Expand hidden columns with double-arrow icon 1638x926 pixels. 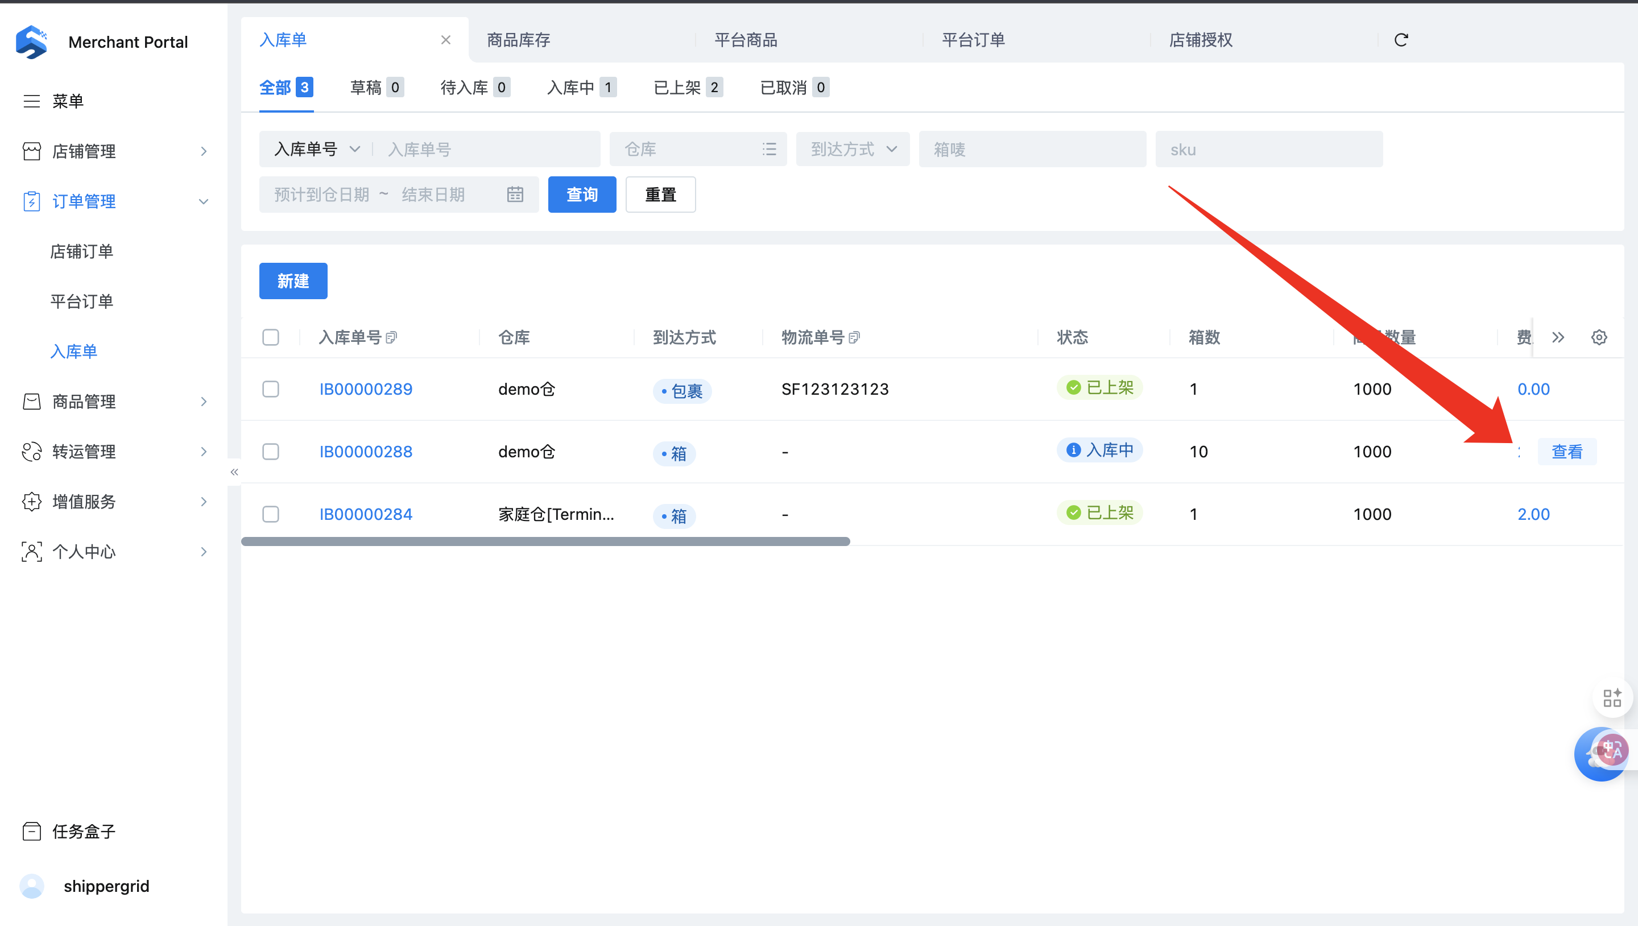point(1558,337)
